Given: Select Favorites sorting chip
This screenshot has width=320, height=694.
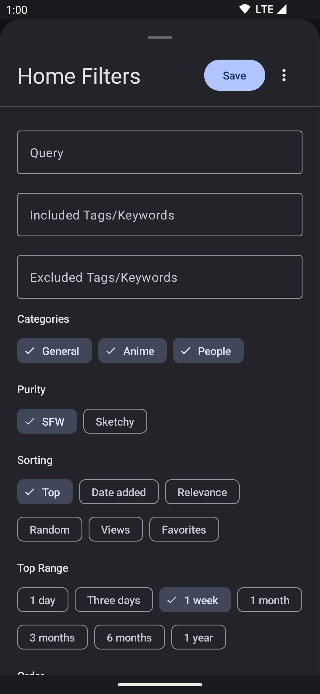Looking at the screenshot, I should 184,529.
